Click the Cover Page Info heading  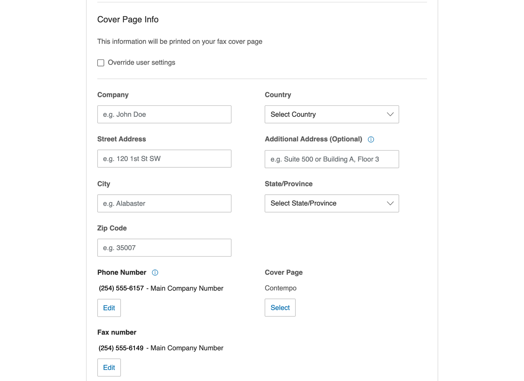click(x=128, y=20)
